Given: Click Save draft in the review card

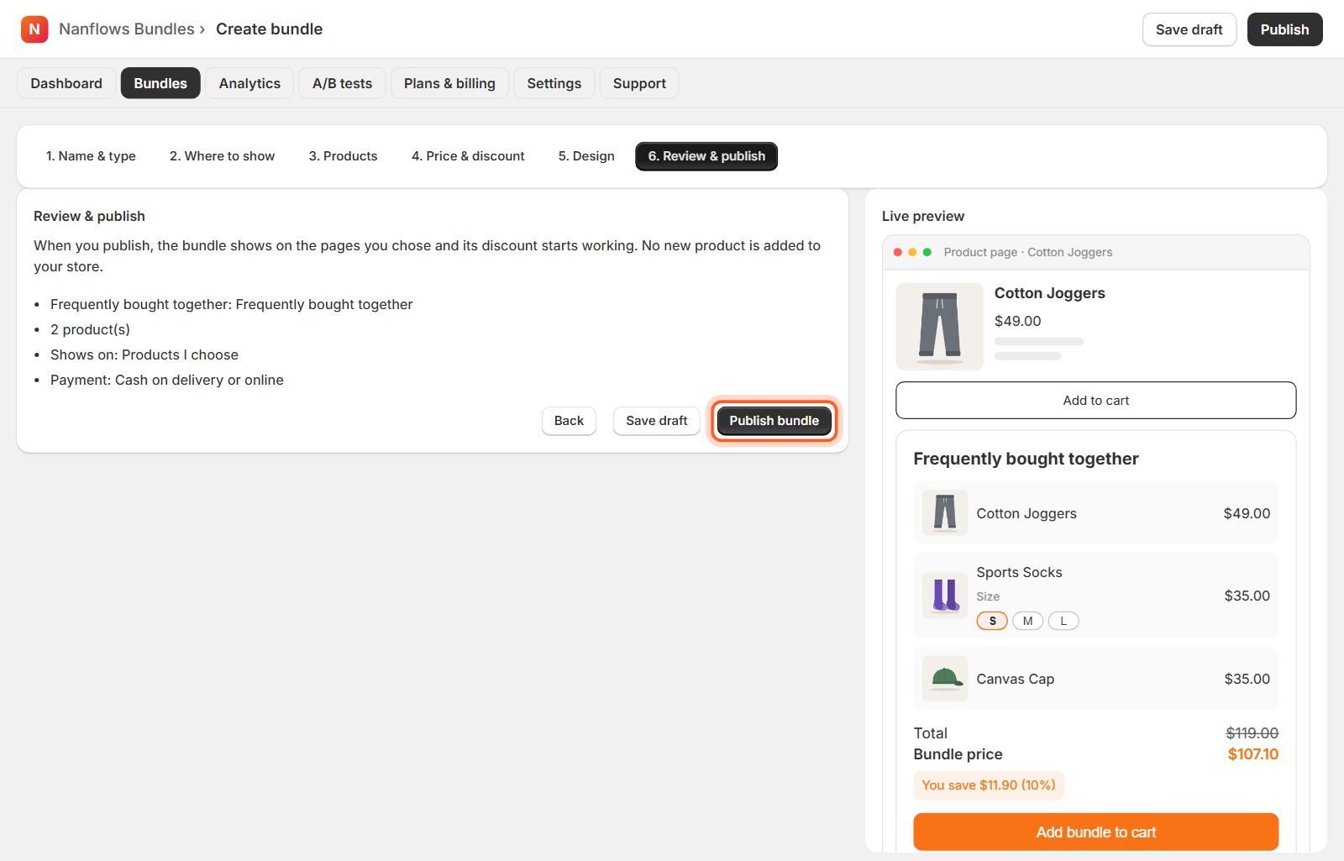Looking at the screenshot, I should pyautogui.click(x=656, y=421).
